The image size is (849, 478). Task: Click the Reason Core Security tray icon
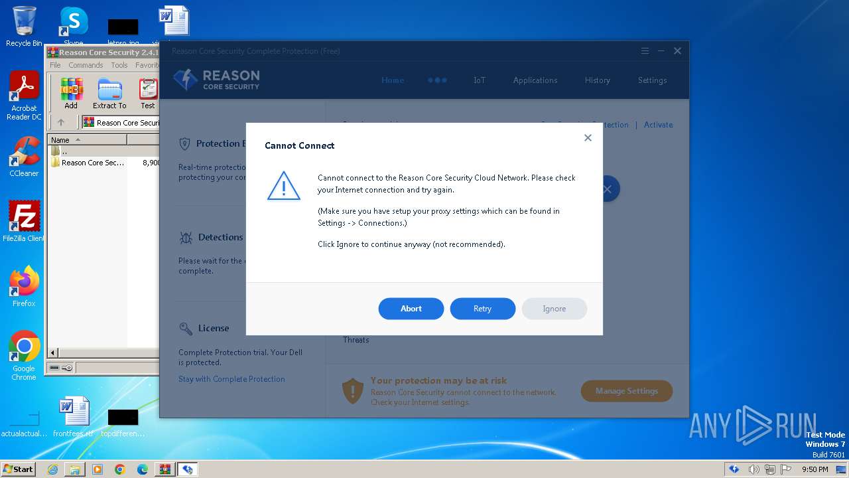734,469
